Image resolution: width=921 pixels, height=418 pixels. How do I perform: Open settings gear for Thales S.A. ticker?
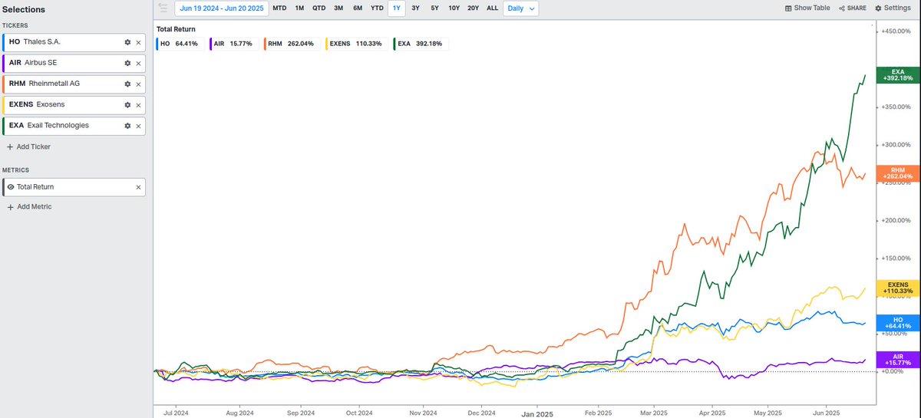pos(128,42)
